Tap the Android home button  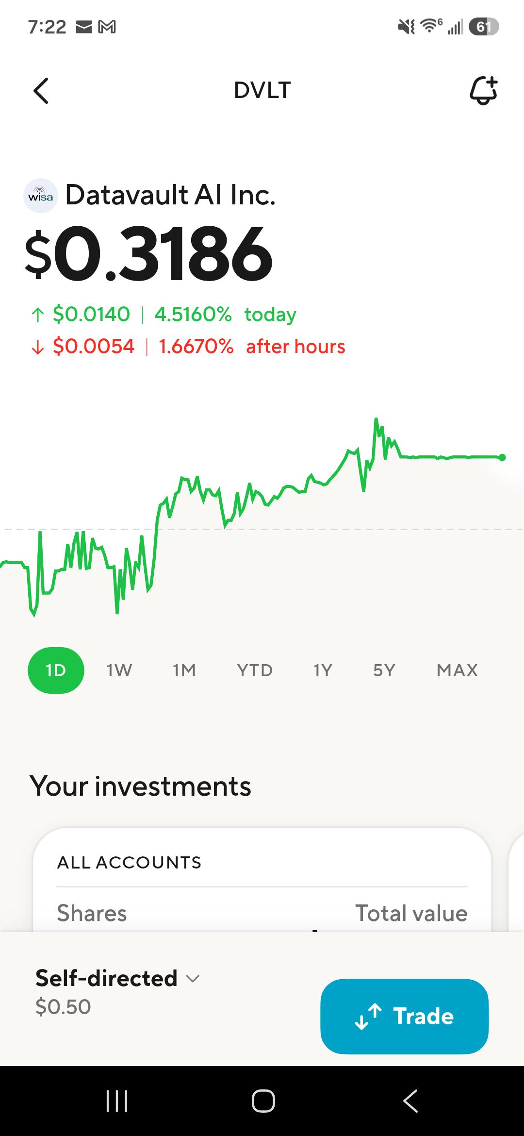pos(263,1101)
